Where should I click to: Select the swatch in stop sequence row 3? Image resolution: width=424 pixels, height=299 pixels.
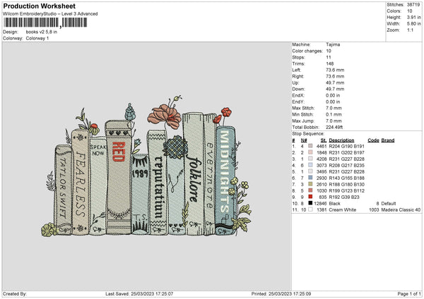point(310,159)
